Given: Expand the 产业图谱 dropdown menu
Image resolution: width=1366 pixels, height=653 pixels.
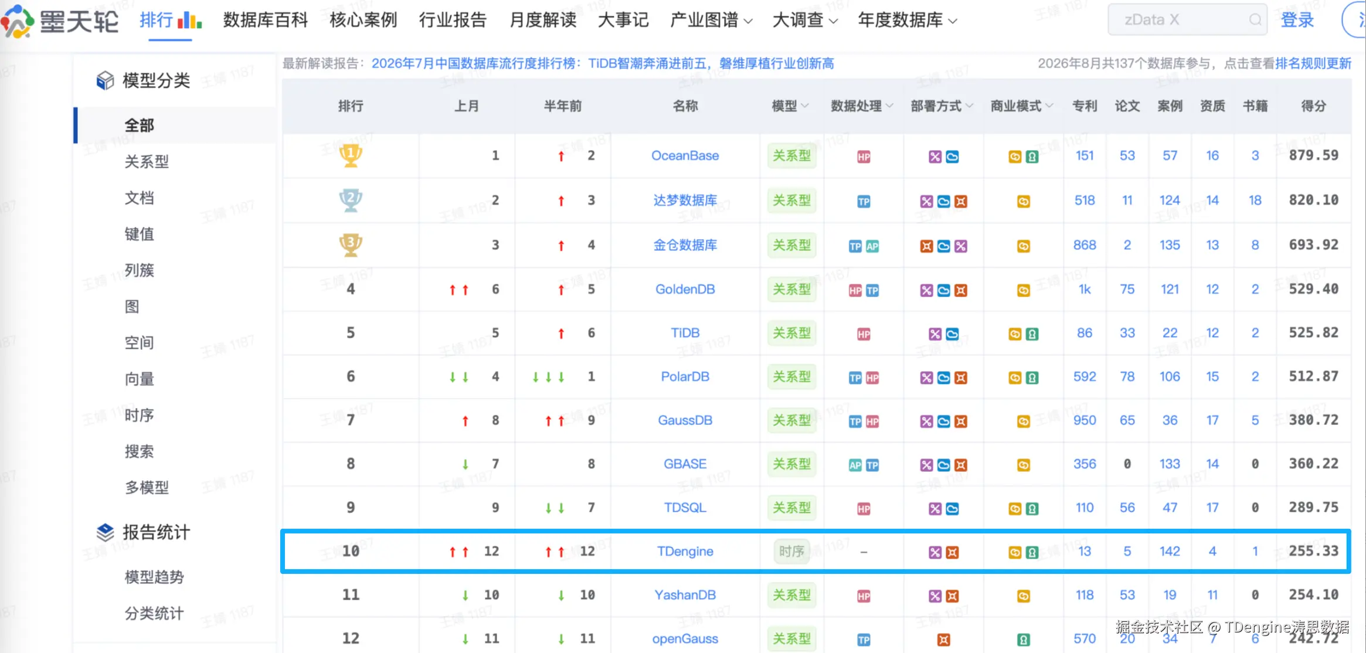Looking at the screenshot, I should pos(711,21).
